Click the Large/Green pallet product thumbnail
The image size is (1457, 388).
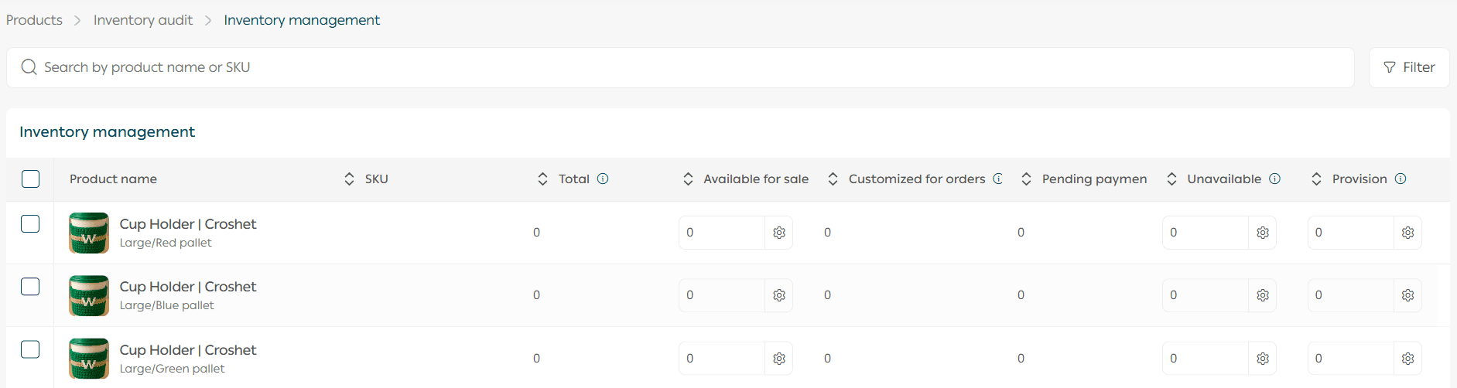(x=89, y=359)
